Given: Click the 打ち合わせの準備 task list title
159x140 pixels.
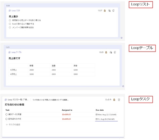Looking at the screenshot, I should pyautogui.click(x=15, y=105).
